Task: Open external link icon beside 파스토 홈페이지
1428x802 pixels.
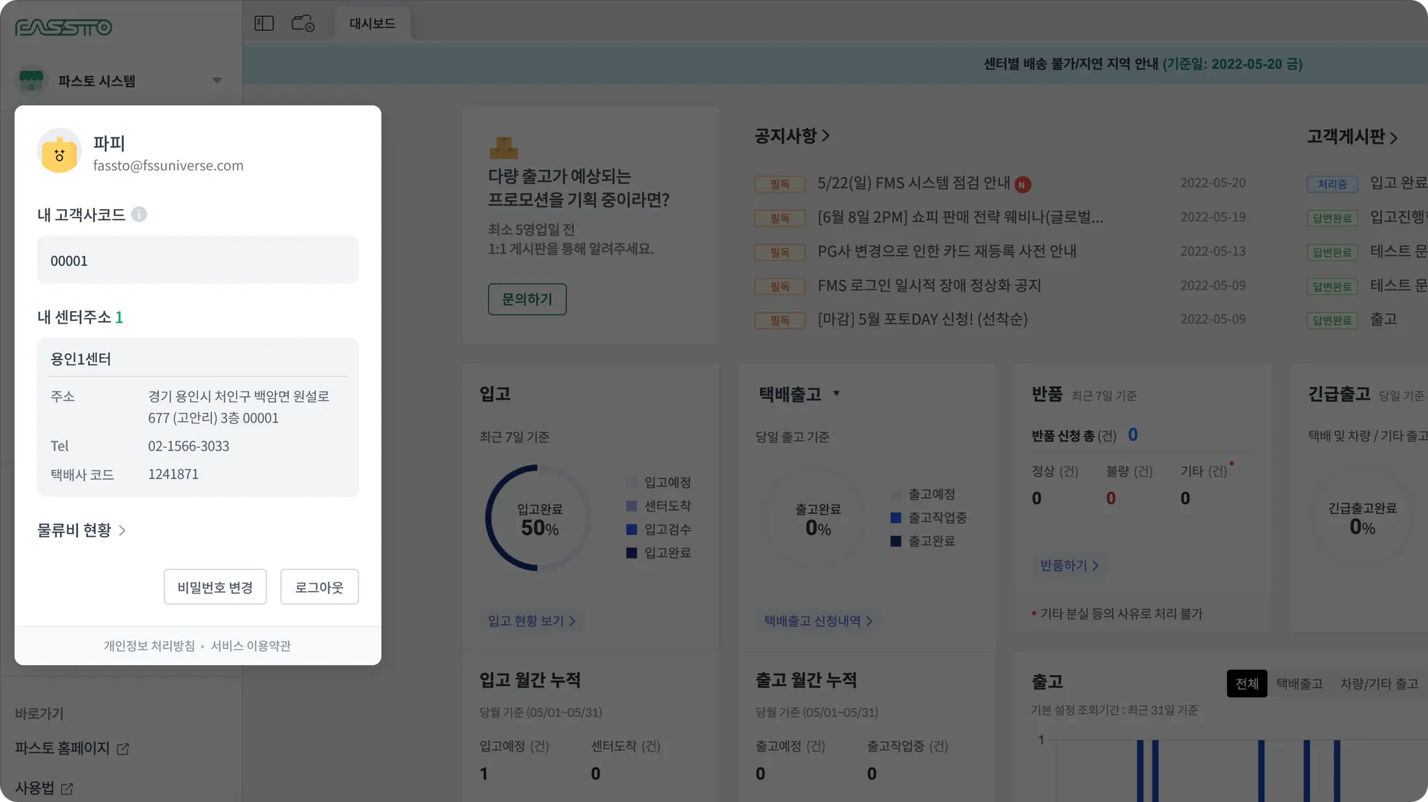Action: (123, 749)
